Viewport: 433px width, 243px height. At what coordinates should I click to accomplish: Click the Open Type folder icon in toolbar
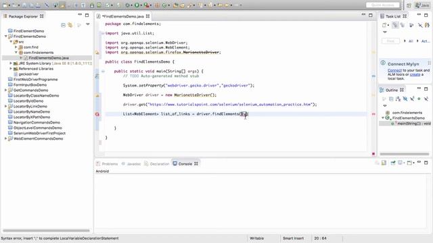[x=176, y=5]
